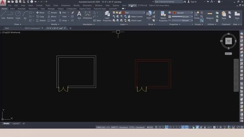Viewport: 244px width, 137px height.
Task: Click the Group objects tool
Action: [x=197, y=15]
